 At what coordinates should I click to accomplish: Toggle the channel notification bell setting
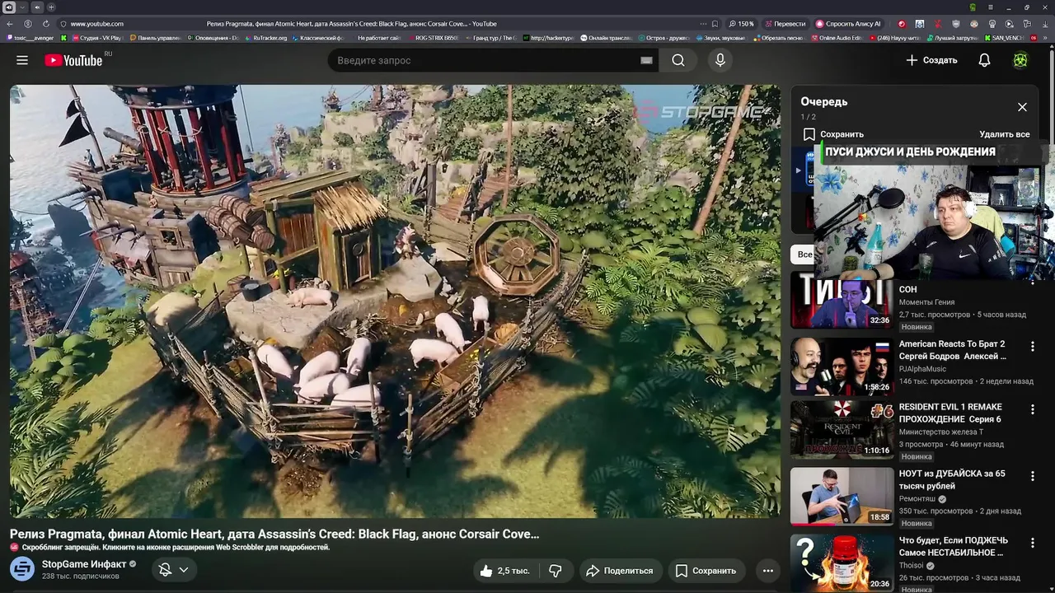(x=165, y=570)
